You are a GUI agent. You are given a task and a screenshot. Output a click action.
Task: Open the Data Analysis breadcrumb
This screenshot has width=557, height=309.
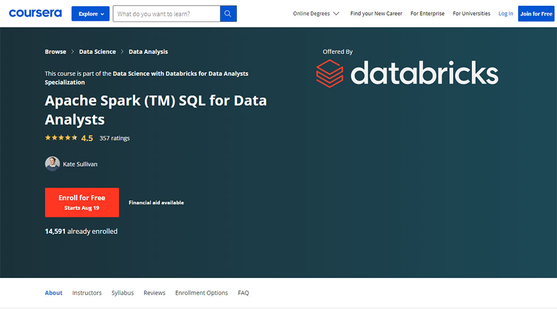click(148, 52)
